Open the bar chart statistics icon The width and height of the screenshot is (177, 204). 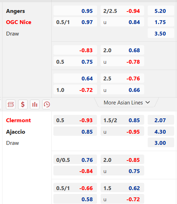coord(35,104)
